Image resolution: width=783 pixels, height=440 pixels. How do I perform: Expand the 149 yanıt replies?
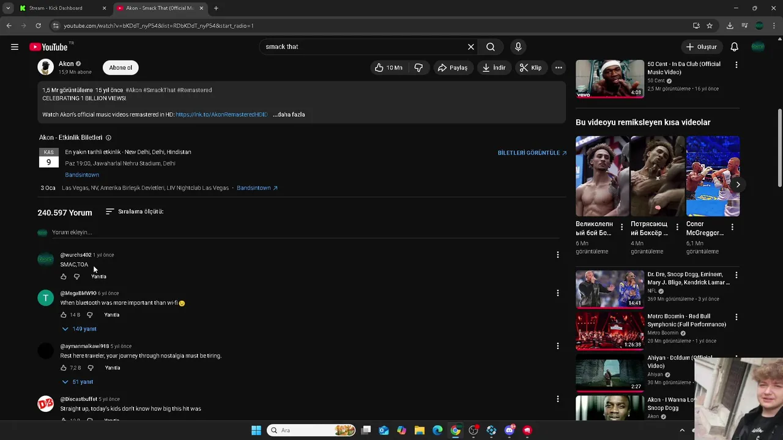80,329
